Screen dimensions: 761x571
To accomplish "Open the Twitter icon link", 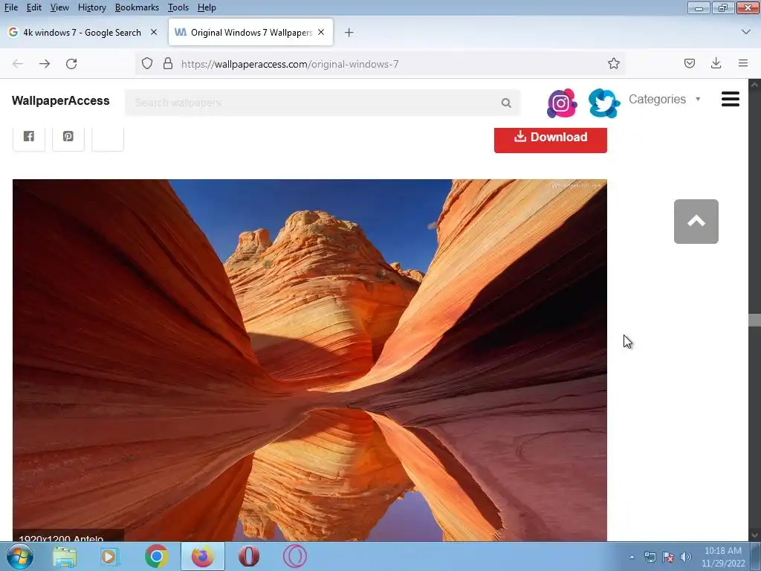I will (603, 103).
